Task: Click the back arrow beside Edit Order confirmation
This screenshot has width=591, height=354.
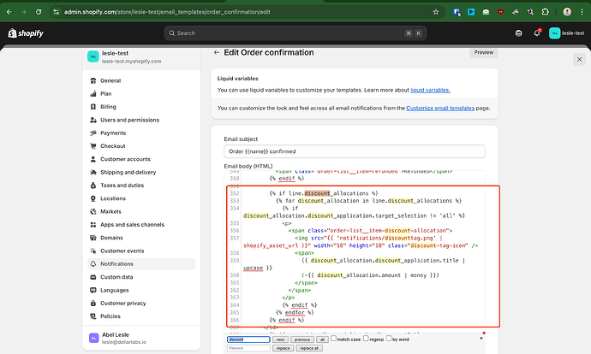Action: click(x=217, y=53)
